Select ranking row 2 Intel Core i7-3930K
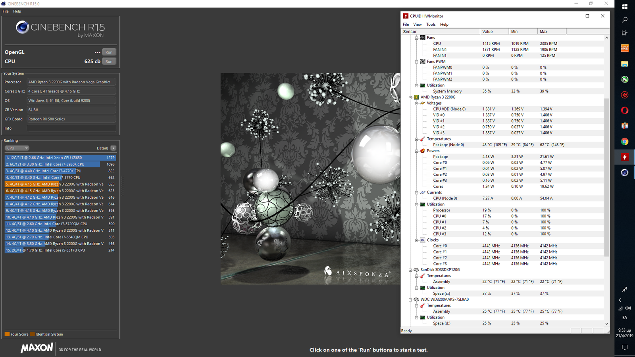This screenshot has height=357, width=635. (x=60, y=164)
